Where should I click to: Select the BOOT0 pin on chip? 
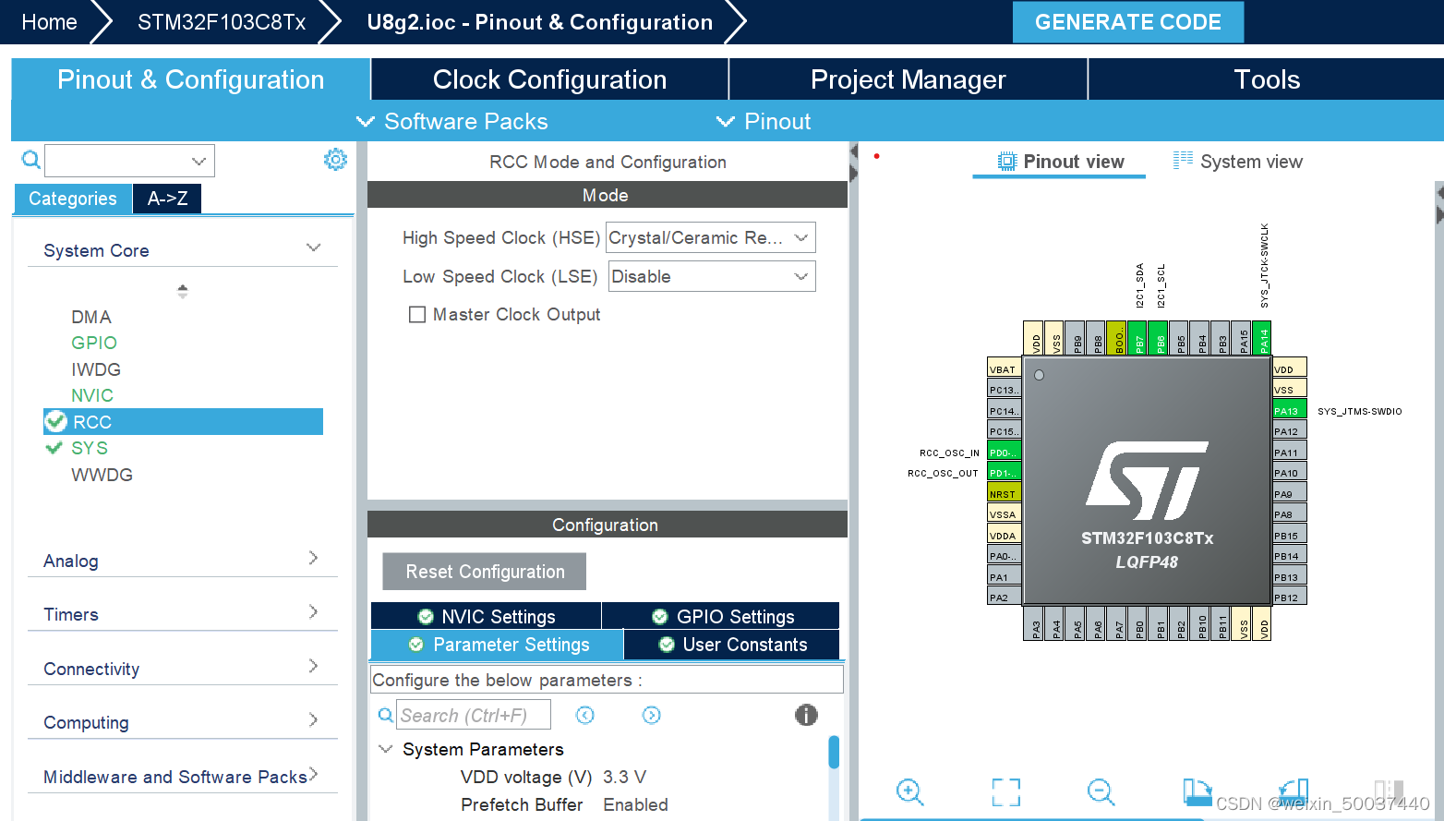(x=1116, y=338)
